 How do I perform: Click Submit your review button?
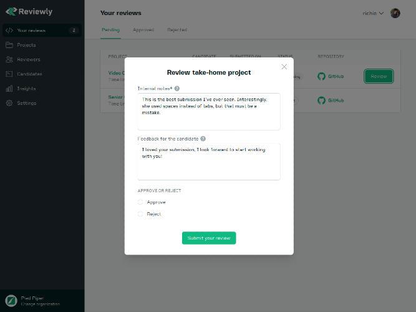point(209,238)
